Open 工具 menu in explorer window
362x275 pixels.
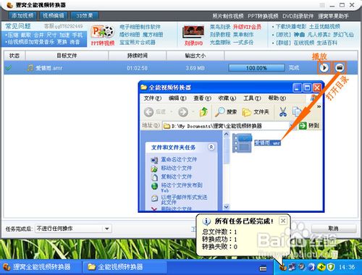click(252, 98)
